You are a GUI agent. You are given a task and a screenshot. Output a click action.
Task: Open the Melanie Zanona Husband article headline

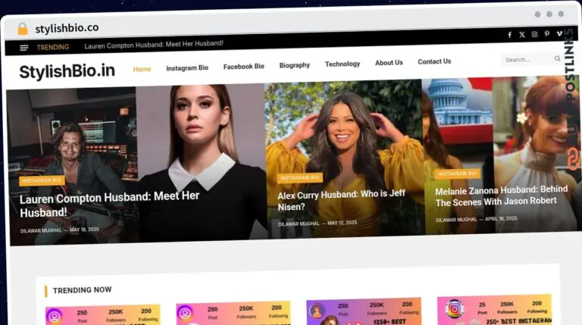pos(501,196)
